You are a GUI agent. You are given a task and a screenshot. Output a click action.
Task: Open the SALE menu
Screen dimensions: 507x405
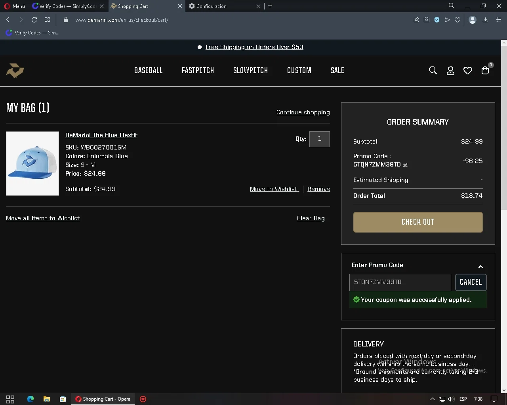337,70
